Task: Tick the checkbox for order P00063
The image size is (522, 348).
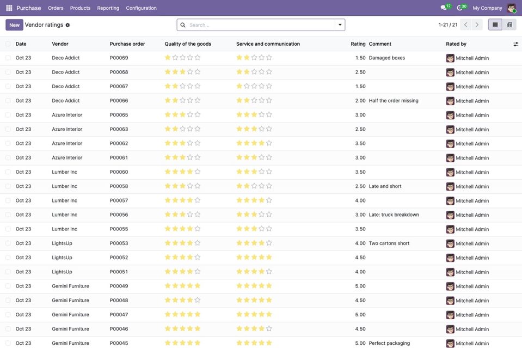Action: (8, 129)
